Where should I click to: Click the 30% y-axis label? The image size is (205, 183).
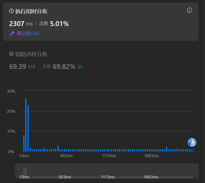11,91
